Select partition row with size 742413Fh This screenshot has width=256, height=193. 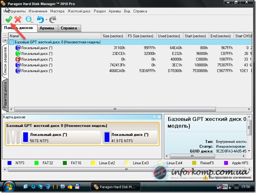point(130,65)
